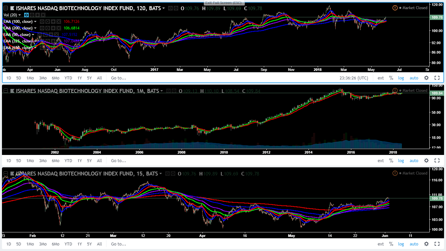Image resolution: width=446 pixels, height=251 pixels.
Task: Open series settings gear on the 120 chart title
Action: point(176,8)
